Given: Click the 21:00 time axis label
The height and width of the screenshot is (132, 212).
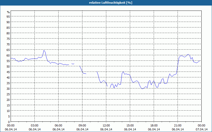Looking at the screenshot, I should pyautogui.click(x=178, y=126).
